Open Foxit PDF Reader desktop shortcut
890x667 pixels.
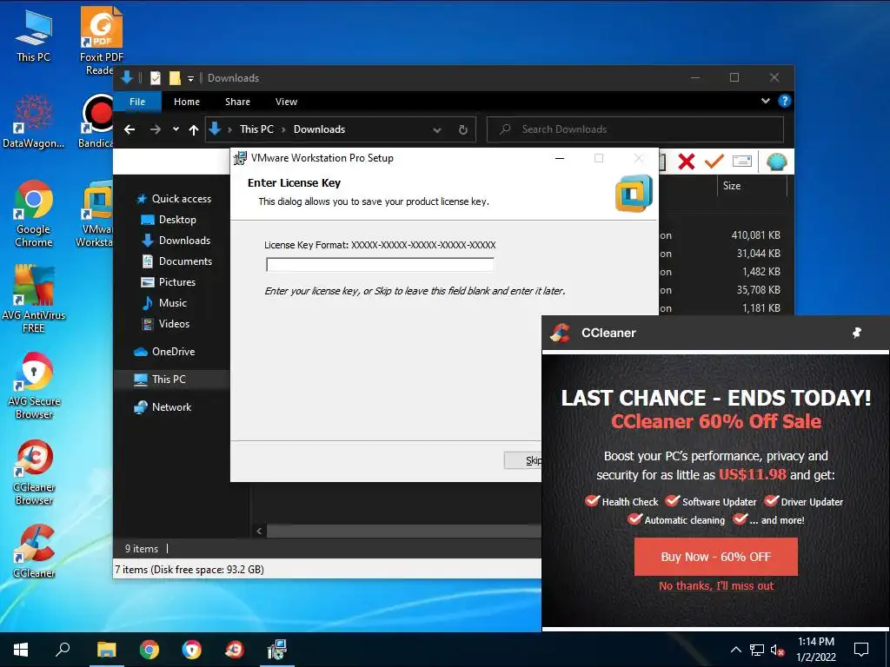tap(101, 41)
